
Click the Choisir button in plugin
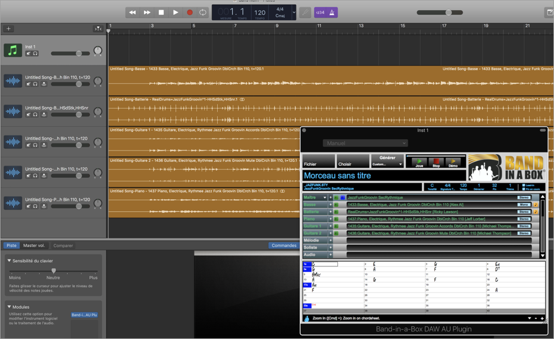pyautogui.click(x=352, y=162)
